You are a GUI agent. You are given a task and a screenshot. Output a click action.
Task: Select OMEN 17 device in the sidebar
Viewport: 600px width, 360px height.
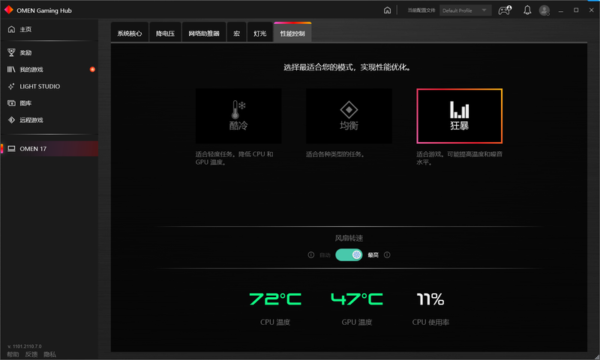click(x=33, y=148)
